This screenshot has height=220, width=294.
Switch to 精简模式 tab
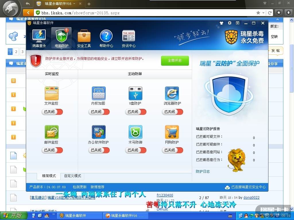pyautogui.click(x=49, y=176)
